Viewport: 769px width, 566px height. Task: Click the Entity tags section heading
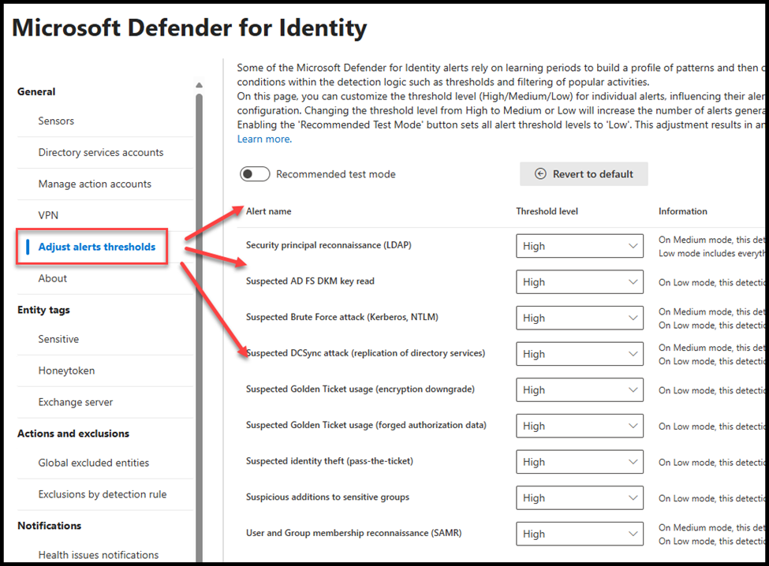(43, 310)
